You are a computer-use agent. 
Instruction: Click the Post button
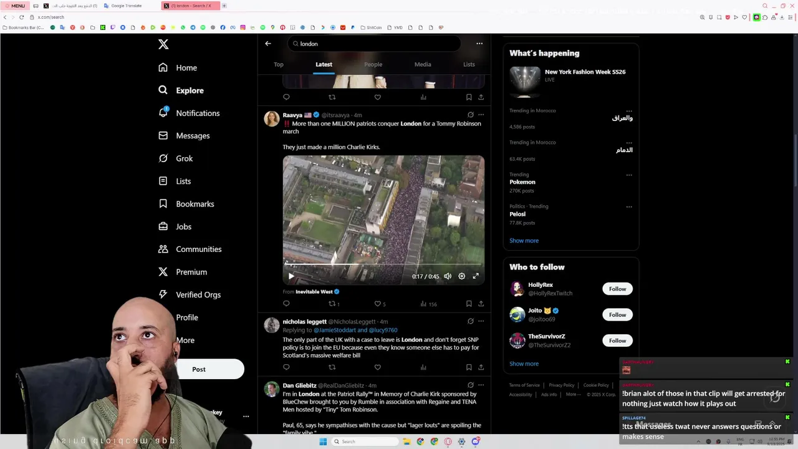pos(199,369)
